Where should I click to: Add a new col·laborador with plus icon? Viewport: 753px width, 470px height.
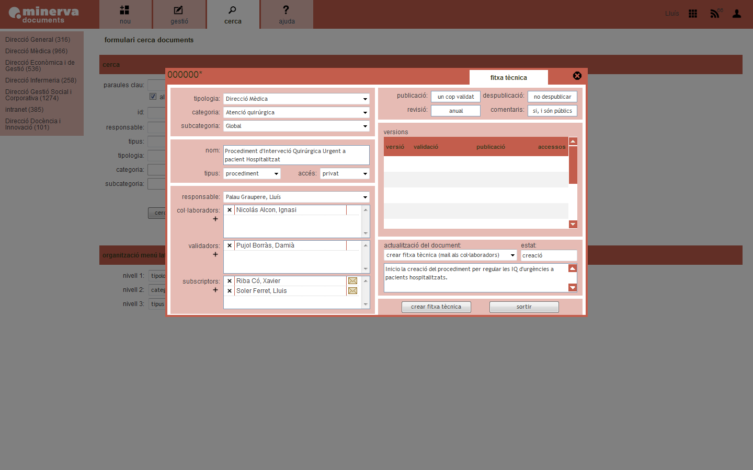click(x=215, y=219)
